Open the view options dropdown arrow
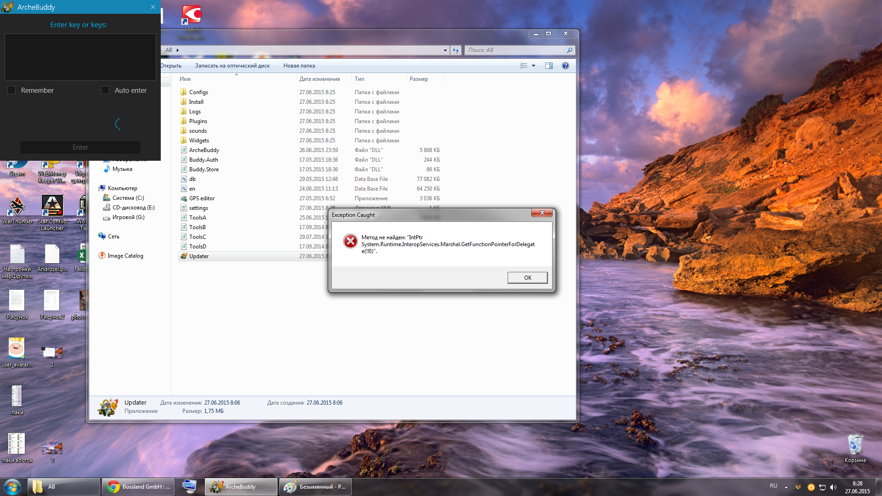882x496 pixels. click(x=533, y=66)
